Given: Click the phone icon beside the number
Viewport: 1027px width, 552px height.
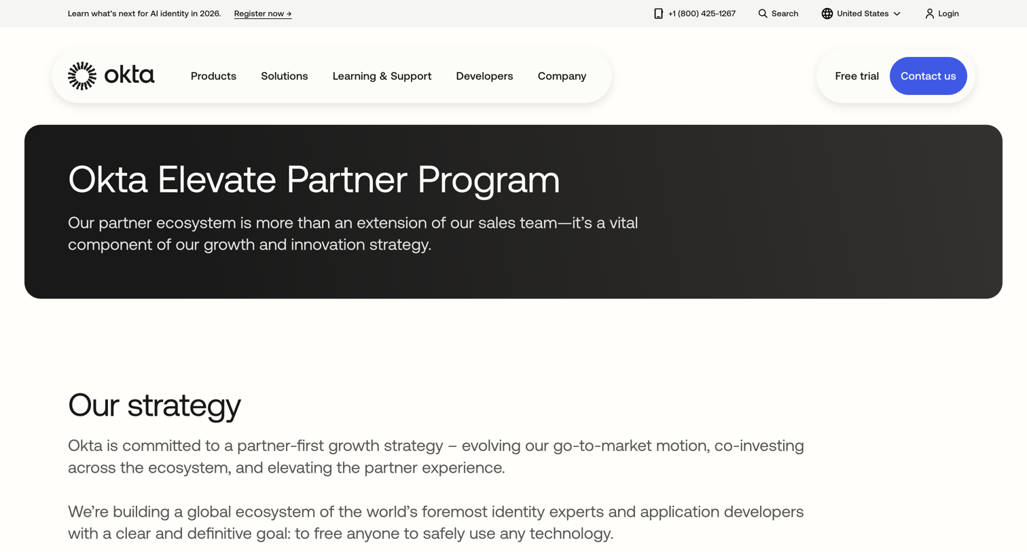Looking at the screenshot, I should pos(658,14).
